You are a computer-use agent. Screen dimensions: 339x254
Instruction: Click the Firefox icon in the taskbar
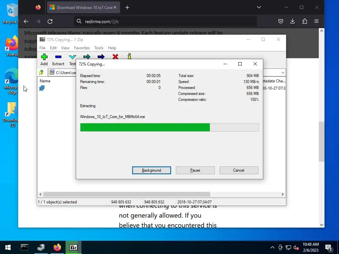coord(57,247)
